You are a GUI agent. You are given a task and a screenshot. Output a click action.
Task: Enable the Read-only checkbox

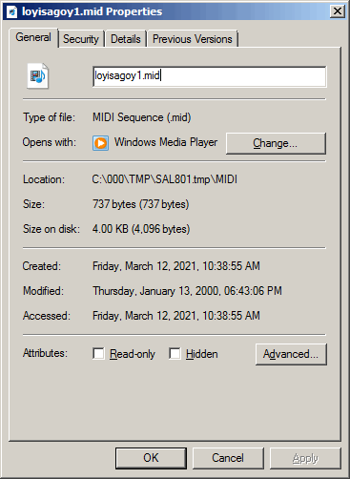(x=98, y=353)
